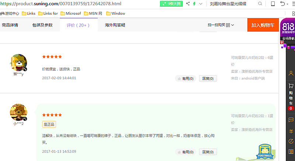This screenshot has height=161, width=295.
Task: Click 回复(0) on the 2017-02-09 review
Action: tap(208, 78)
